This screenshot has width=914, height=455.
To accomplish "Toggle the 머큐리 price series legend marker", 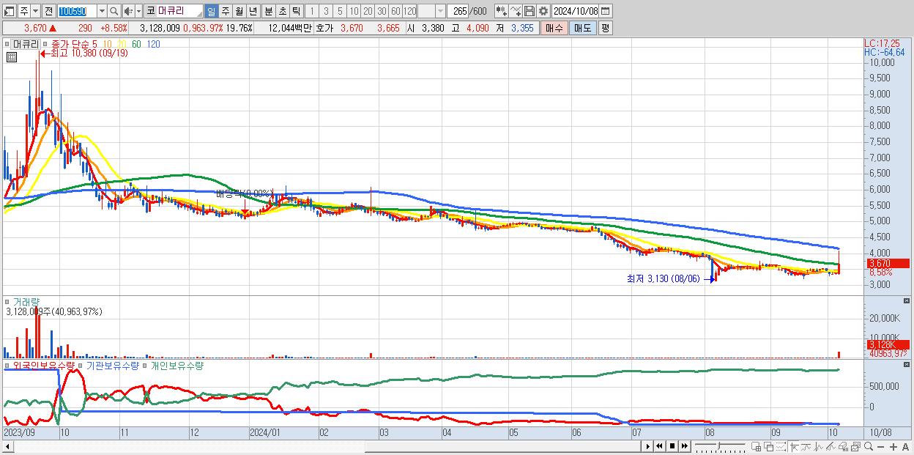I will [x=8, y=44].
